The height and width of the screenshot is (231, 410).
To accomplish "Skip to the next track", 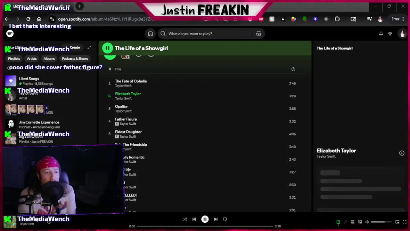I will click(216, 219).
